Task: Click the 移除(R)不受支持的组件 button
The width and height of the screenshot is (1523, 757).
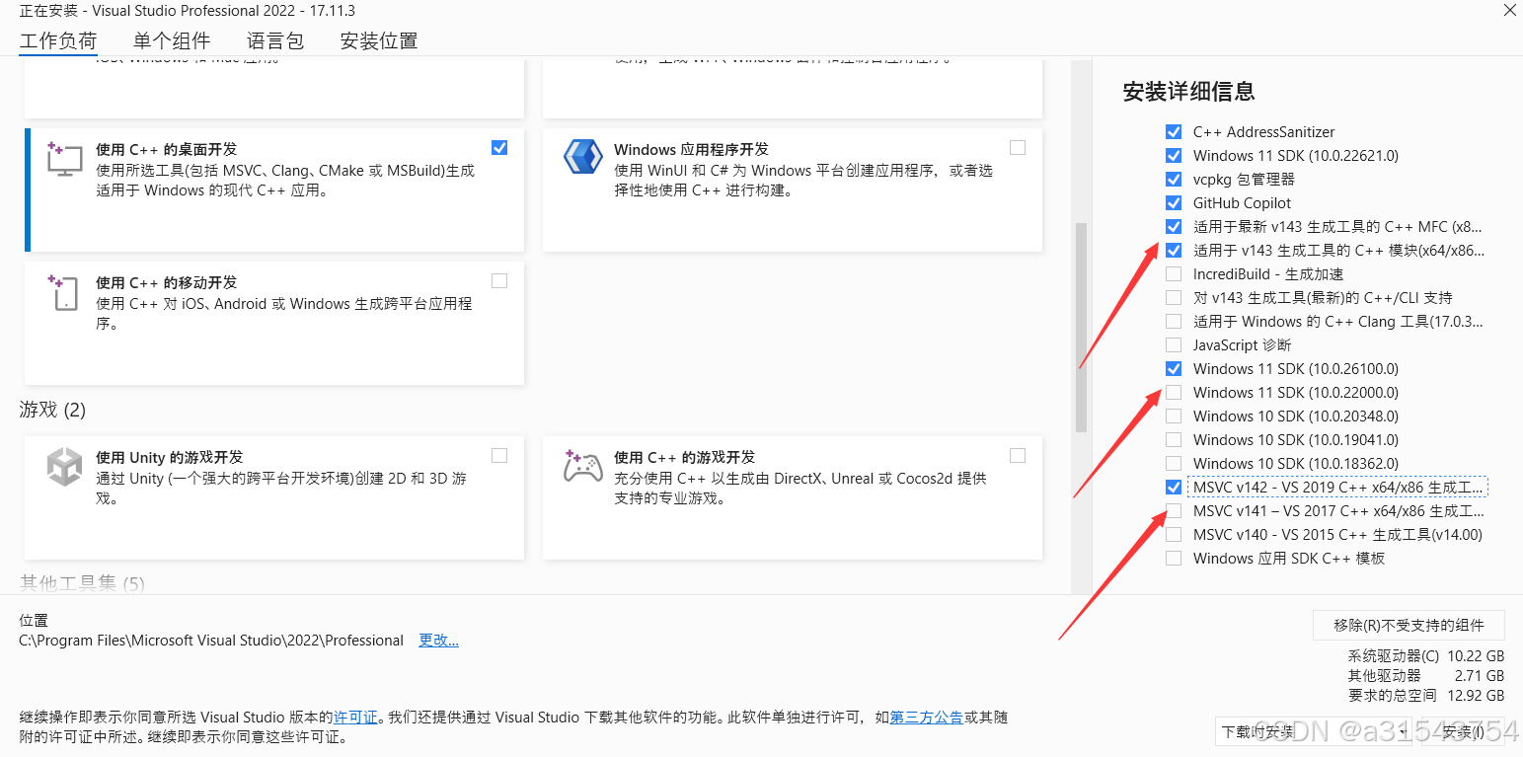Action: 1409,625
